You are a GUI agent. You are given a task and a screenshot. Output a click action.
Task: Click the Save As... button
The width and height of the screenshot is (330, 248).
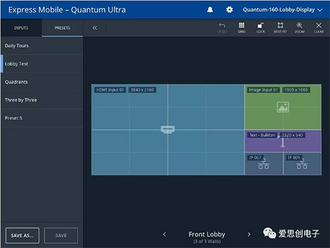pyautogui.click(x=23, y=236)
